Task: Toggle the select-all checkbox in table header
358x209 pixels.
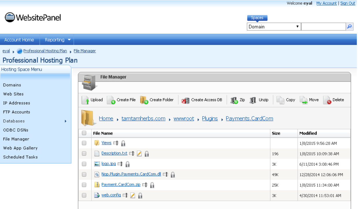Action: point(84,133)
